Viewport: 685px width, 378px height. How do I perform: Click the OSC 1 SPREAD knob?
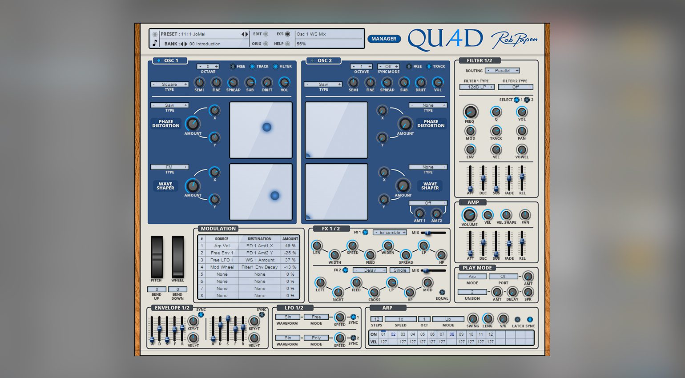click(233, 82)
